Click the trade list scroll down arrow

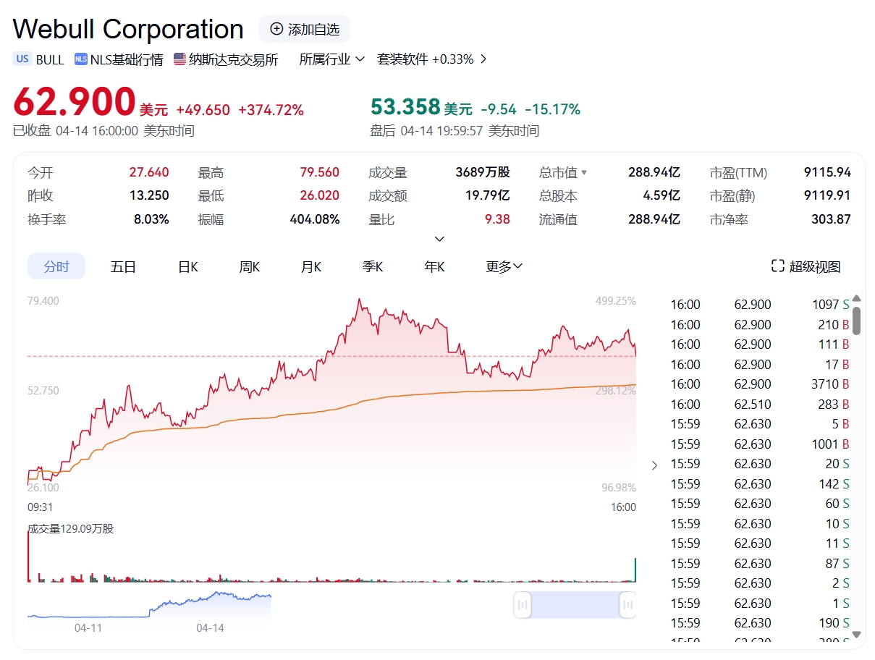pos(857,634)
